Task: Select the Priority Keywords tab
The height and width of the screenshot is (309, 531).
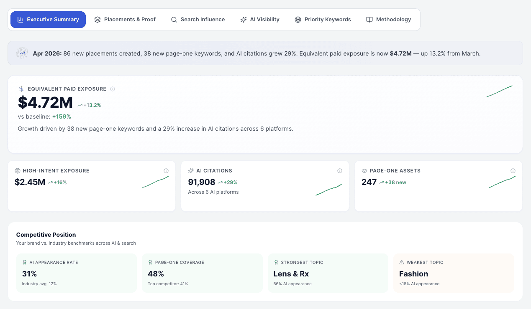Action: (x=323, y=20)
